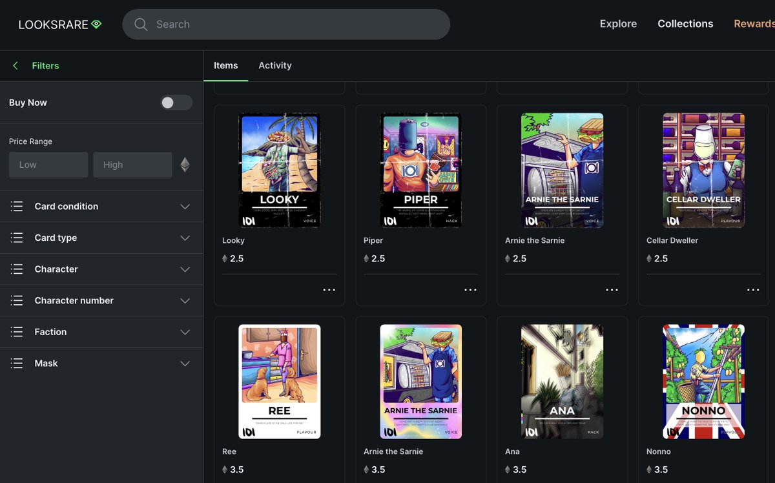Click the Ethereum icon beside Price Range
The height and width of the screenshot is (483, 775).
[185, 165]
